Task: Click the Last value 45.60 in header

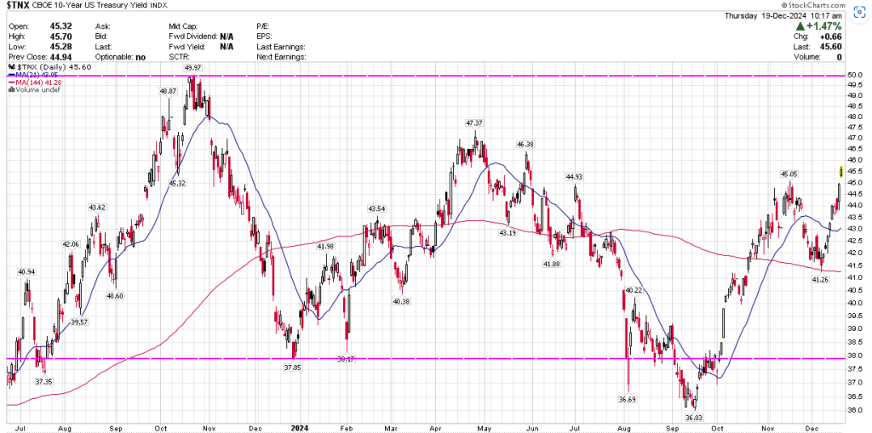Action: click(832, 47)
